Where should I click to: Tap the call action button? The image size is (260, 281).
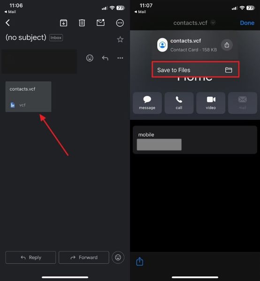point(179,103)
